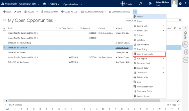The width and height of the screenshot is (189, 111).
Task: Expand Email a Link submenu arrow
Action: click(163, 31)
